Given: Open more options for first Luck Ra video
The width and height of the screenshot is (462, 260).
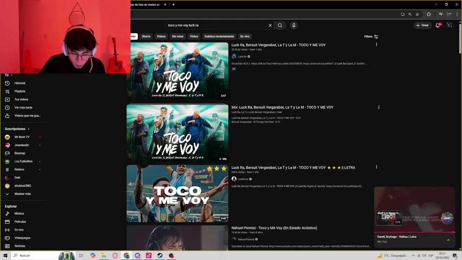Looking at the screenshot, I should pos(376,44).
